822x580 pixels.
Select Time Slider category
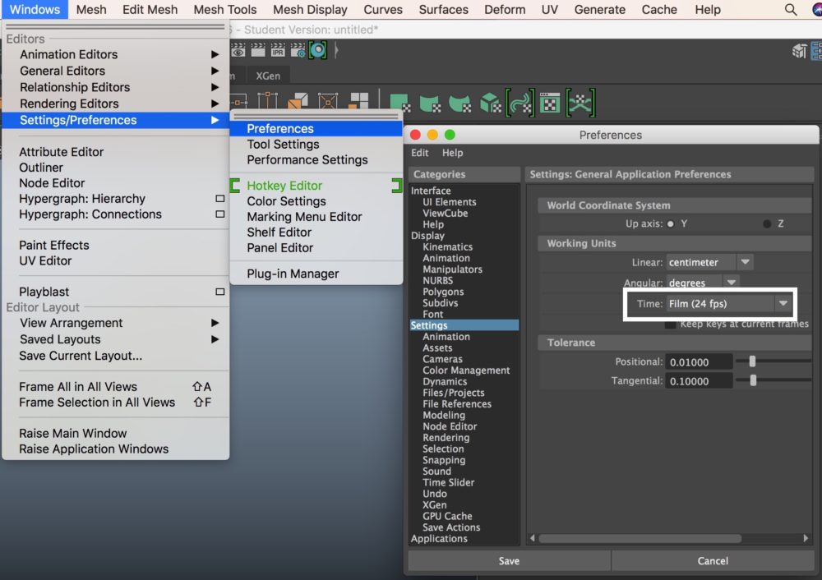tap(448, 482)
